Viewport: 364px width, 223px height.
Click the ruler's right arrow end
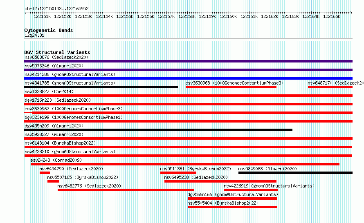click(x=351, y=13)
